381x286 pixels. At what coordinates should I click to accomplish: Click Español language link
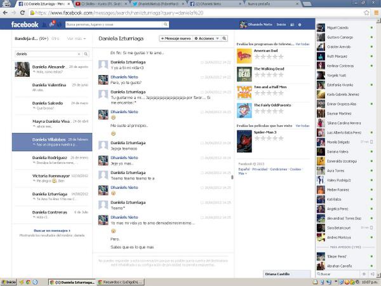[244, 169]
